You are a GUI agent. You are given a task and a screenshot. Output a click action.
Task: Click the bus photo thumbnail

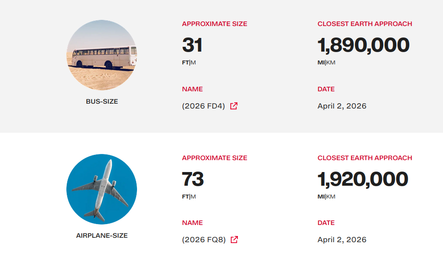tap(102, 55)
